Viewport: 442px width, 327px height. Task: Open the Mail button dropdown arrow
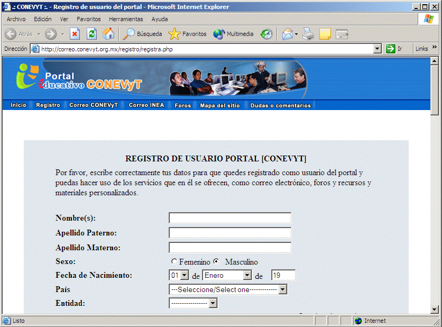pos(296,34)
